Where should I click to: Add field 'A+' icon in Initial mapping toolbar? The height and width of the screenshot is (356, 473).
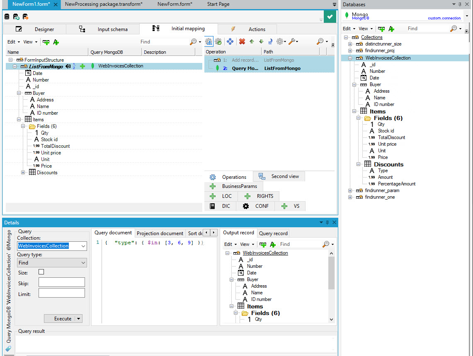(56, 42)
